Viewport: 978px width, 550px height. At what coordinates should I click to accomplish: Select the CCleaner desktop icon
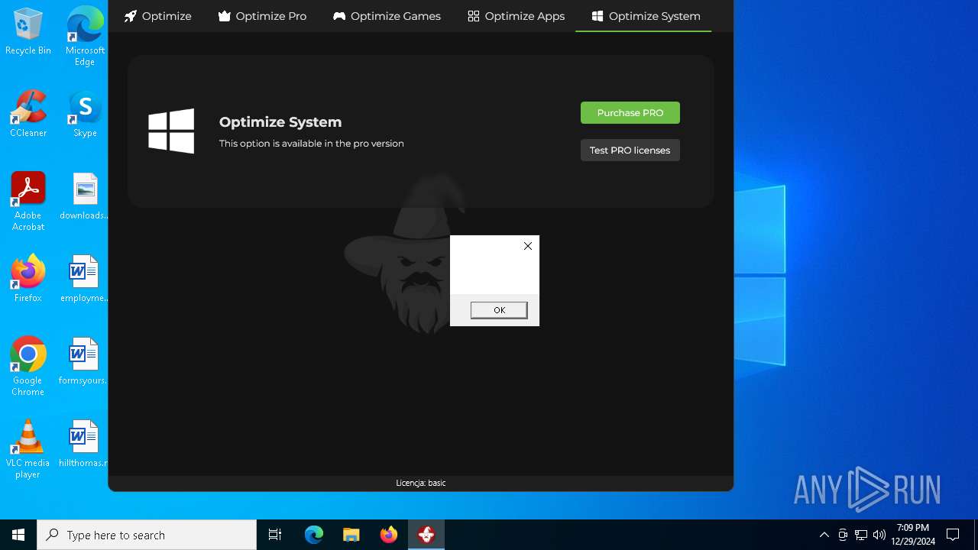pyautogui.click(x=28, y=115)
